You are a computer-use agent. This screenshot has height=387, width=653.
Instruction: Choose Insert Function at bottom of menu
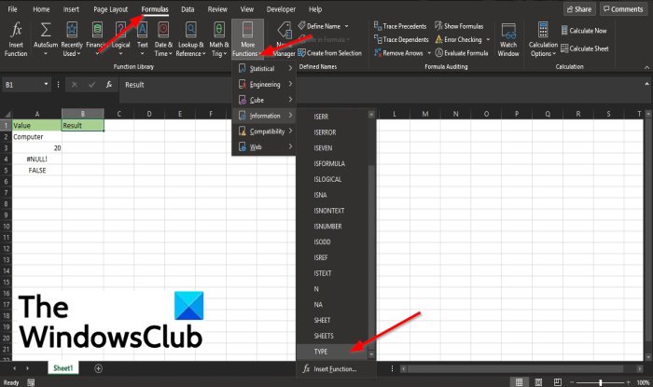pyautogui.click(x=336, y=368)
